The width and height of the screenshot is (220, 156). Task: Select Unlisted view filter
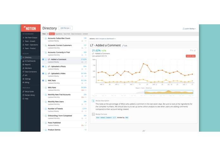tap(85, 34)
